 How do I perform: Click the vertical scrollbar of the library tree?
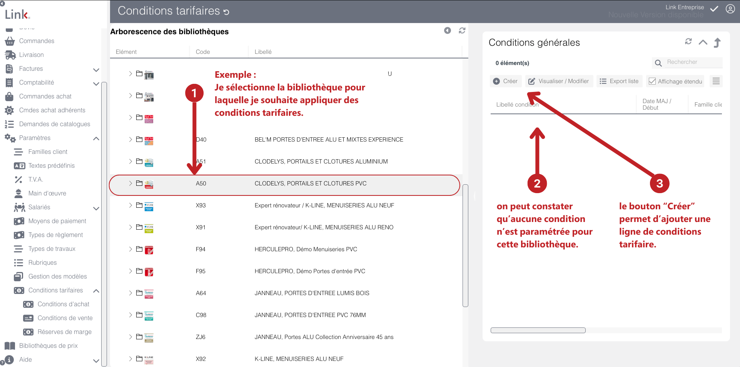point(465,245)
